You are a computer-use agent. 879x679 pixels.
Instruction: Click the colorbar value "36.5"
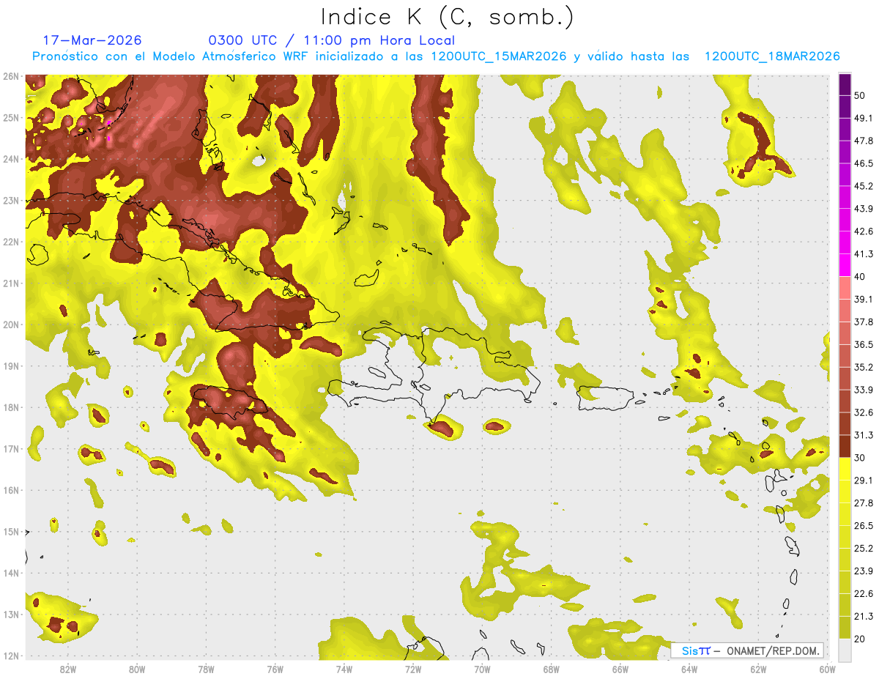coord(864,344)
